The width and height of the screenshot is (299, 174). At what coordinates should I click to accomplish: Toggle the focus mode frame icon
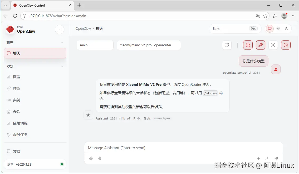point(273,45)
